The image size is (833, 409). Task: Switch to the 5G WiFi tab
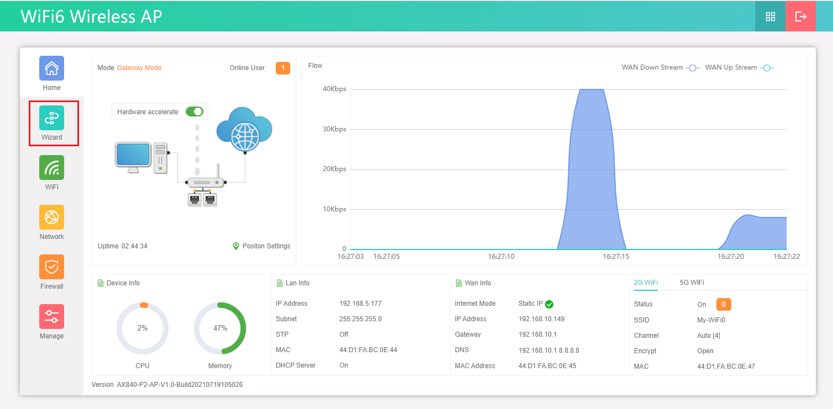point(691,283)
